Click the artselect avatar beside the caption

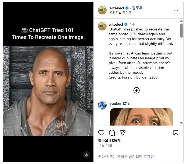(x=102, y=26)
